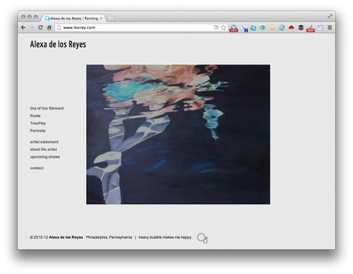The width and height of the screenshot is (353, 274).
Task: Close the Alexa de los Reyes tab
Action: 101,18
